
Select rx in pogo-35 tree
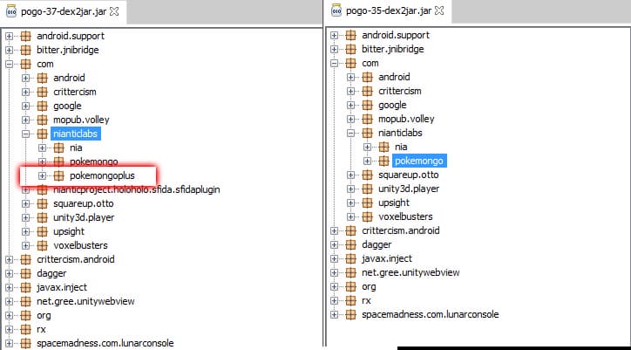(x=366, y=301)
